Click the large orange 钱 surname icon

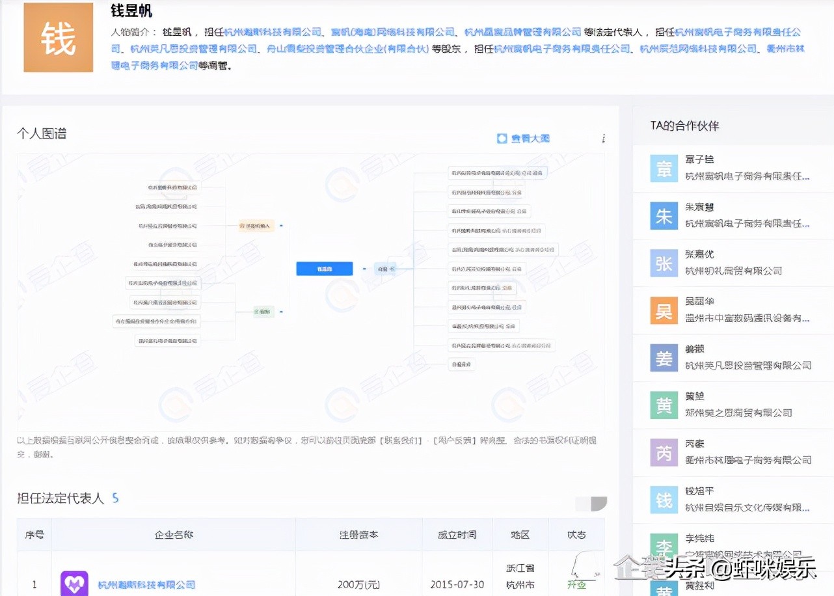pos(59,38)
